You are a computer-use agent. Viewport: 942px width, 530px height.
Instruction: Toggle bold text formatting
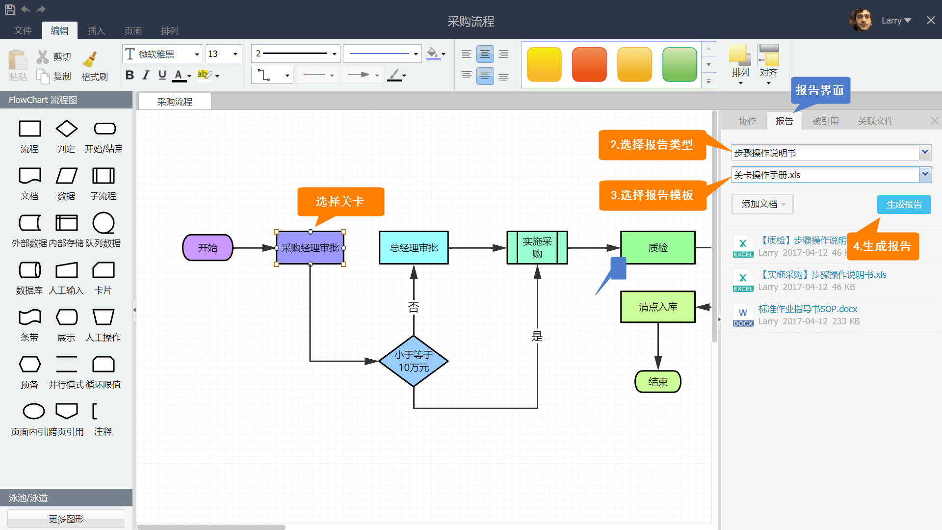point(130,75)
